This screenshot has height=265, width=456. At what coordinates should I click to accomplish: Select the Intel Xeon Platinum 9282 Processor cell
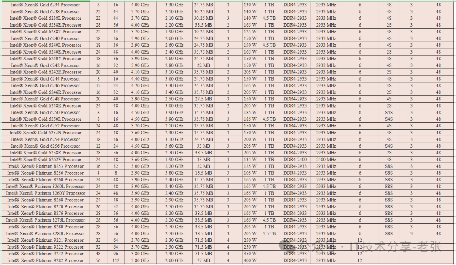pos(45,260)
